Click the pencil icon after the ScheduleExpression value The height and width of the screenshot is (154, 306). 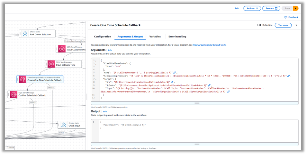[x=289, y=76]
